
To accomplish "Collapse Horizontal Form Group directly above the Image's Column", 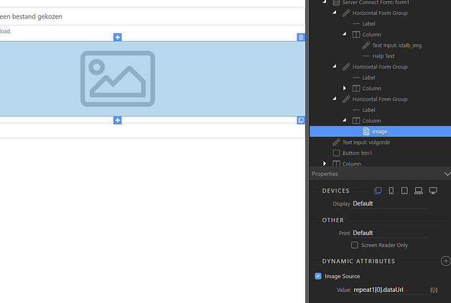I will pos(335,99).
